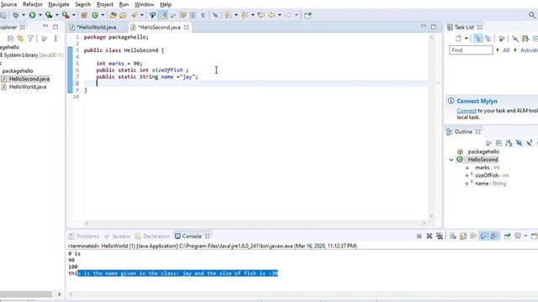Viewport: 538px width, 302px height.
Task: Open the Back navigation history dropdown
Action: click(x=280, y=15)
